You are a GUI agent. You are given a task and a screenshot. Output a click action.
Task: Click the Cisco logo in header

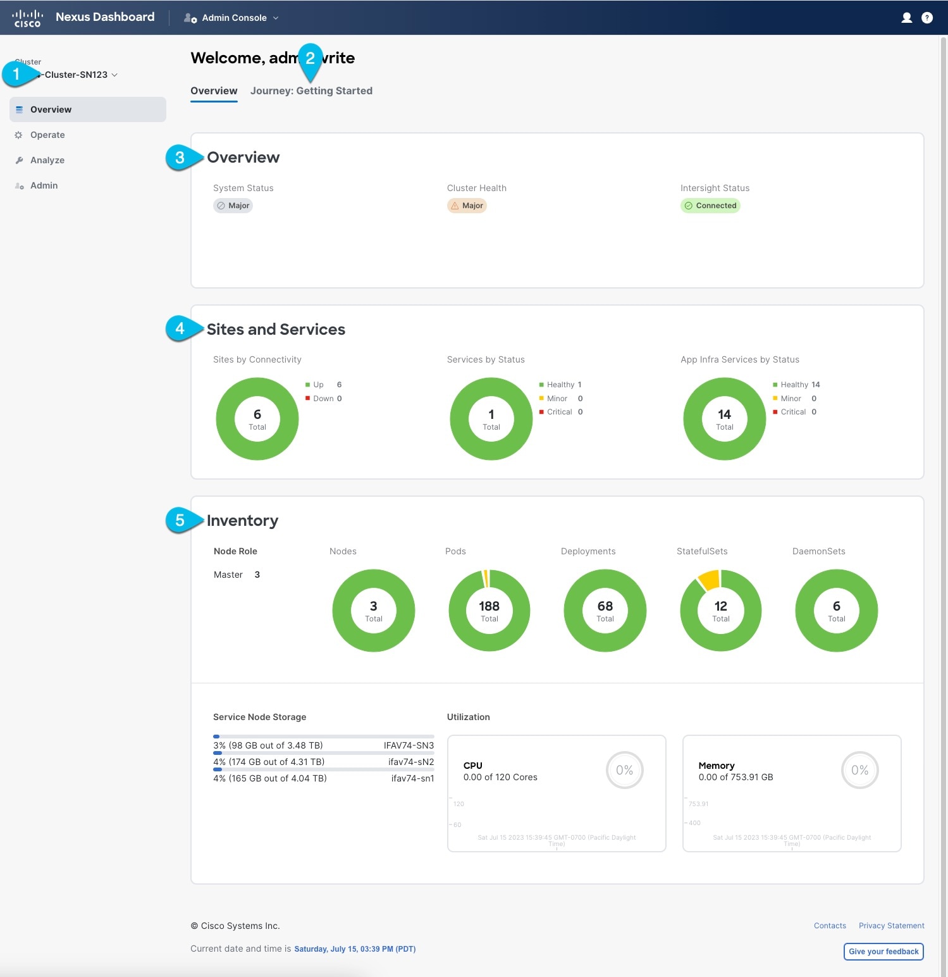tap(27, 18)
